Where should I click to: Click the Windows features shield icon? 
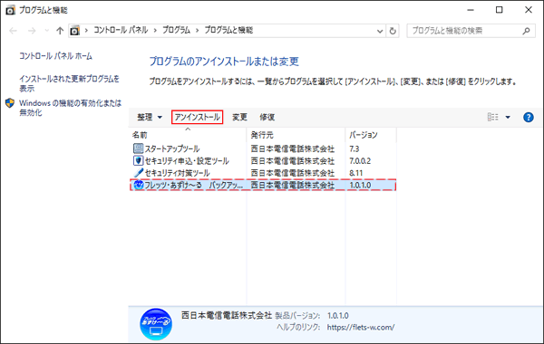coord(10,103)
